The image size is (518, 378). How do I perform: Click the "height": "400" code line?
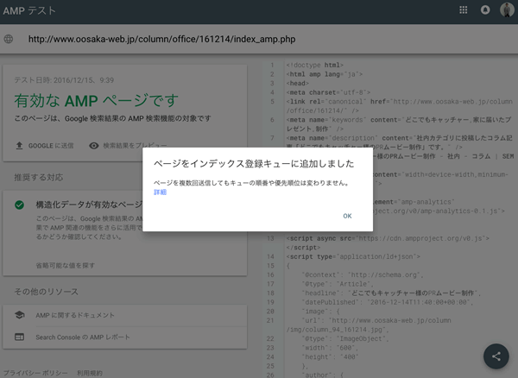[330, 357]
